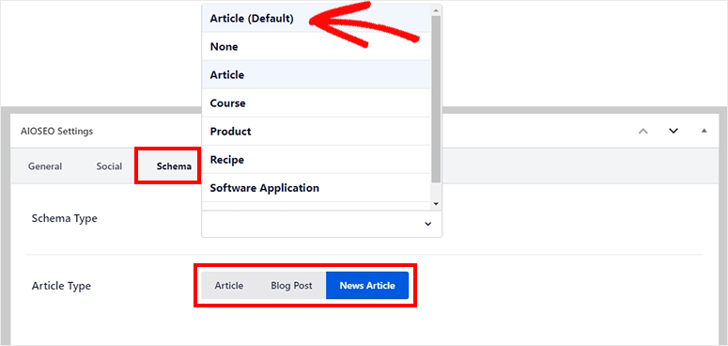728x346 pixels.
Task: Click the dropdown list scrollbar thumb
Action: (x=436, y=99)
